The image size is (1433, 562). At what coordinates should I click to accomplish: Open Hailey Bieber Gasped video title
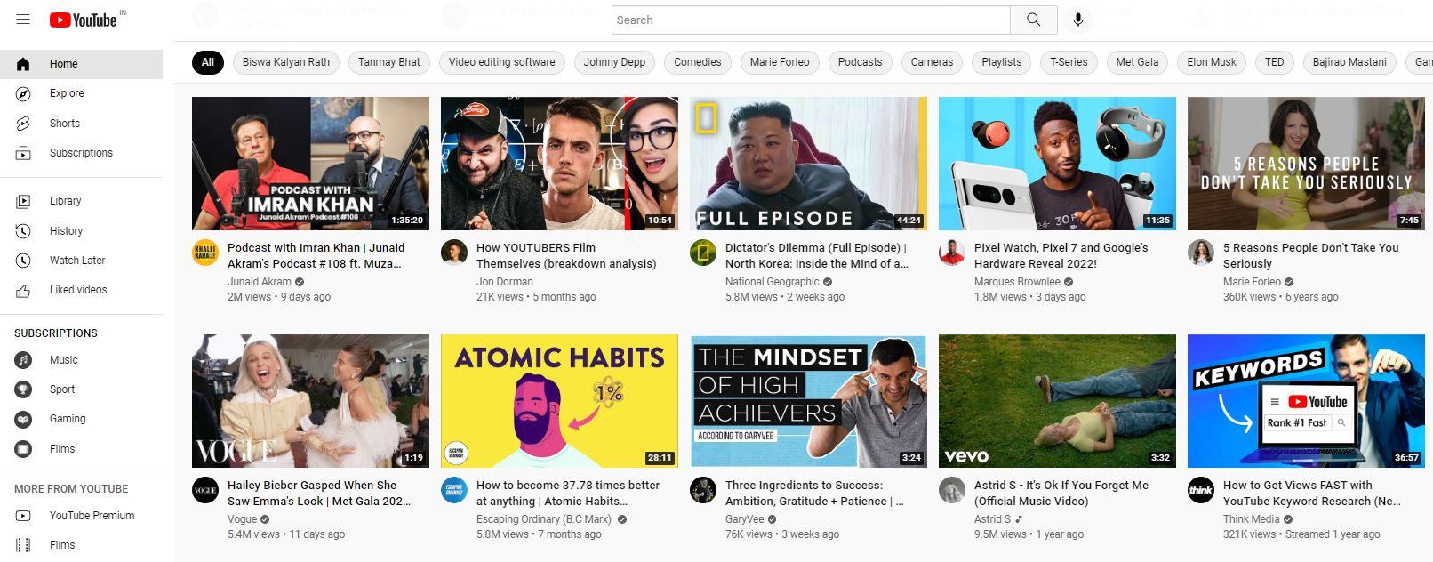(x=319, y=494)
